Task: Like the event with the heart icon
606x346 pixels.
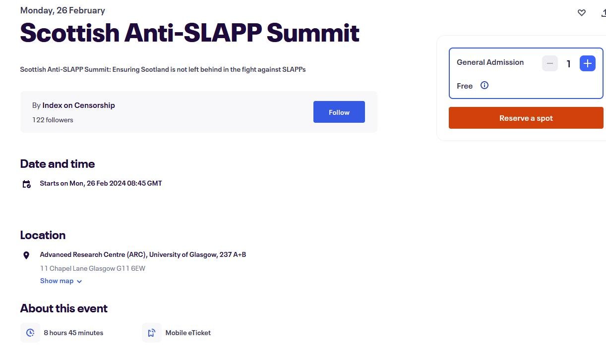Action: tap(582, 13)
